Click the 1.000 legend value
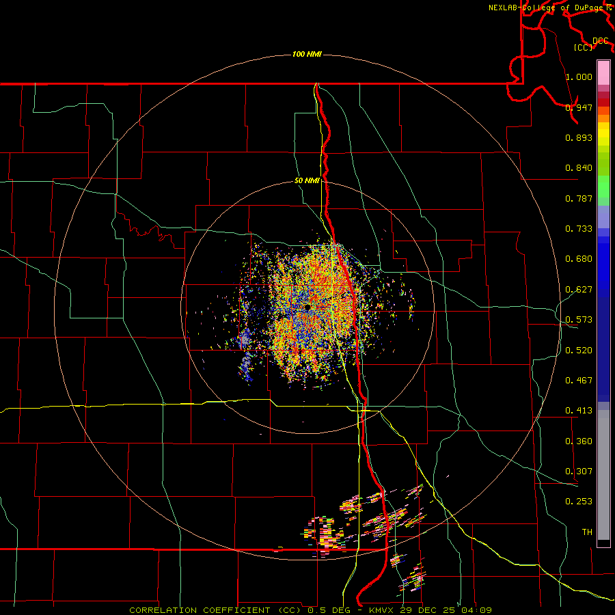615x615 pixels. coord(579,77)
